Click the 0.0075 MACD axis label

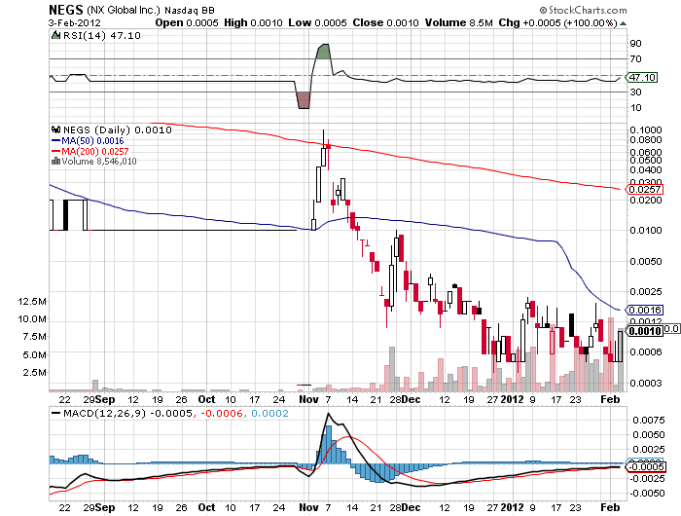[x=649, y=420]
